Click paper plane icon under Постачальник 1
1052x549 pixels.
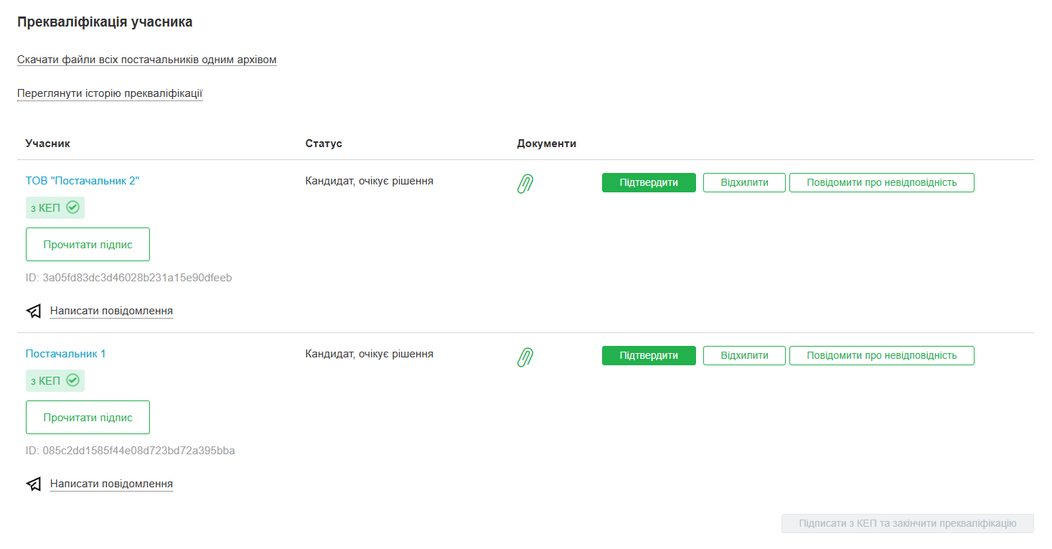click(34, 484)
